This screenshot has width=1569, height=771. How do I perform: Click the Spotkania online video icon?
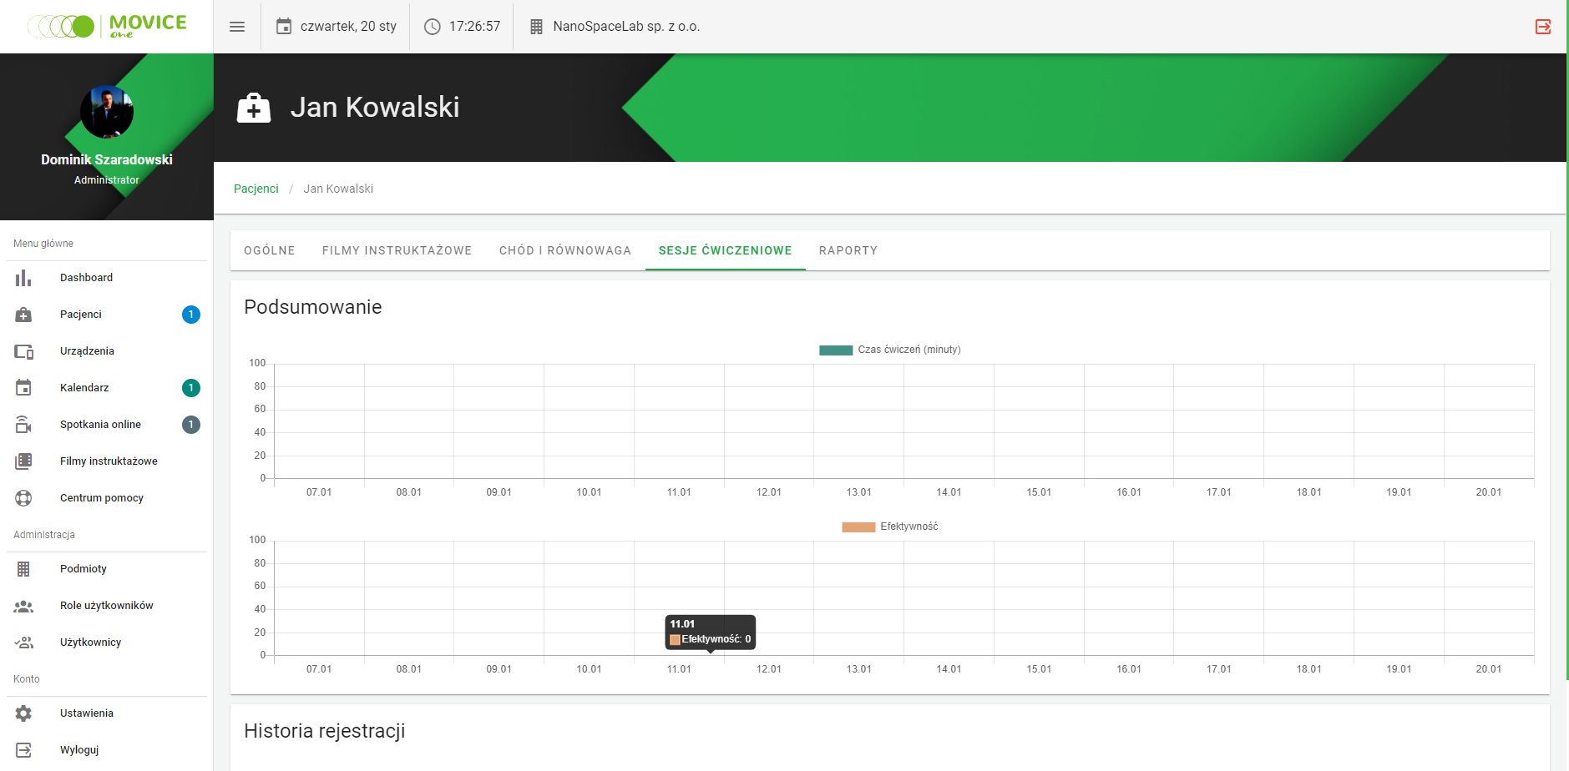coord(23,425)
